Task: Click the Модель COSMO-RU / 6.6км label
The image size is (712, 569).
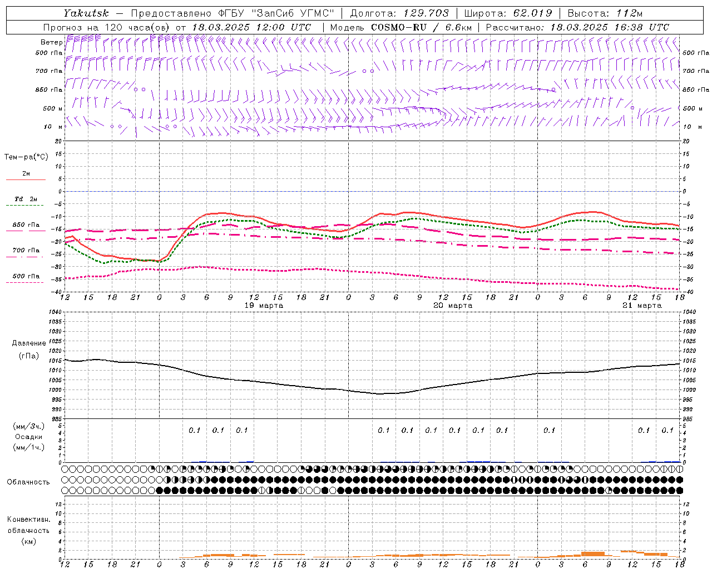Action: coord(401,27)
